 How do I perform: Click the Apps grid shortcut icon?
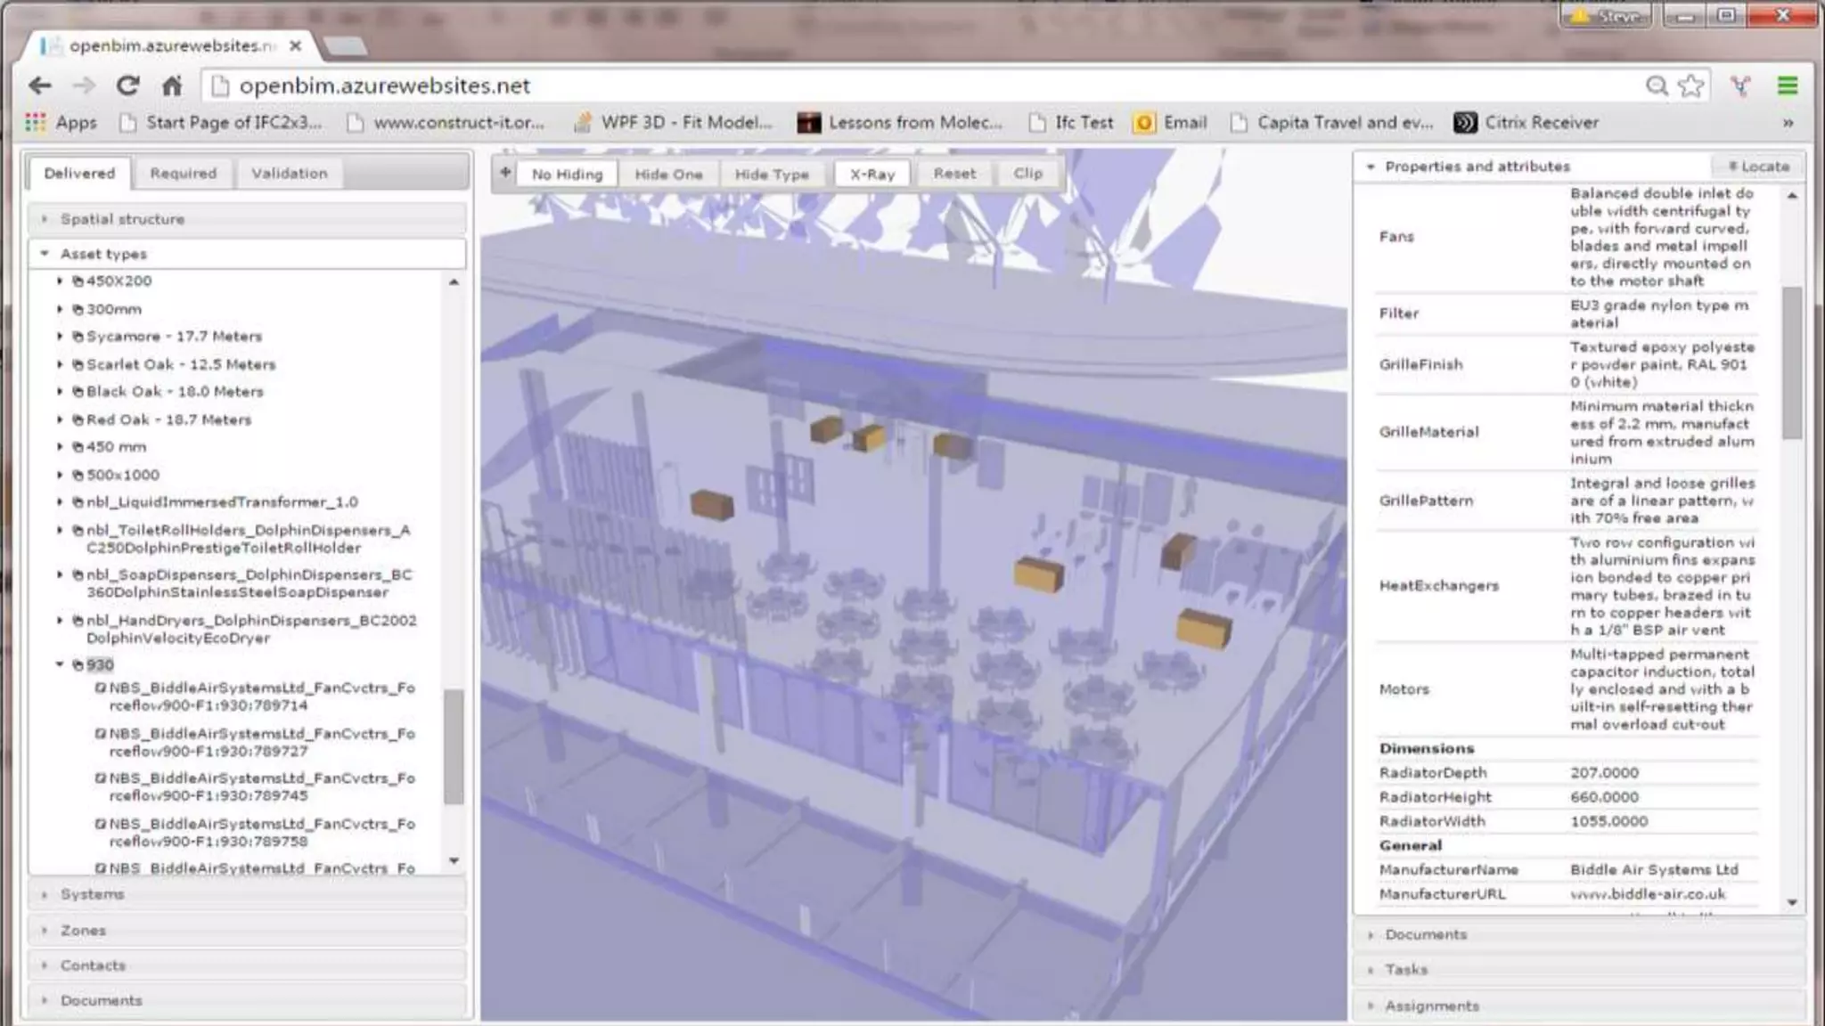(x=36, y=123)
